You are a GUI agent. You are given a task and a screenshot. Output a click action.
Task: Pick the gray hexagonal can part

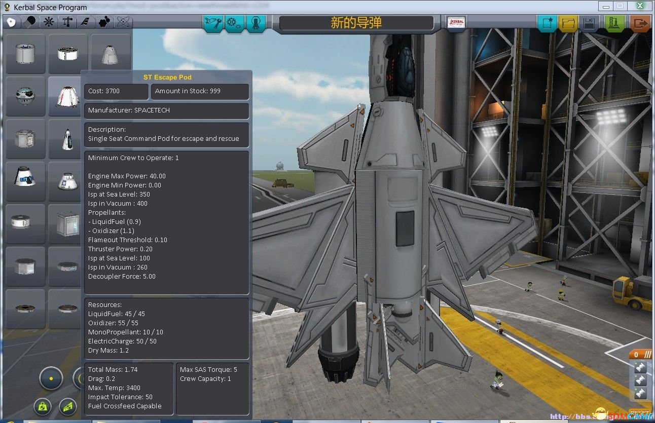(25, 139)
